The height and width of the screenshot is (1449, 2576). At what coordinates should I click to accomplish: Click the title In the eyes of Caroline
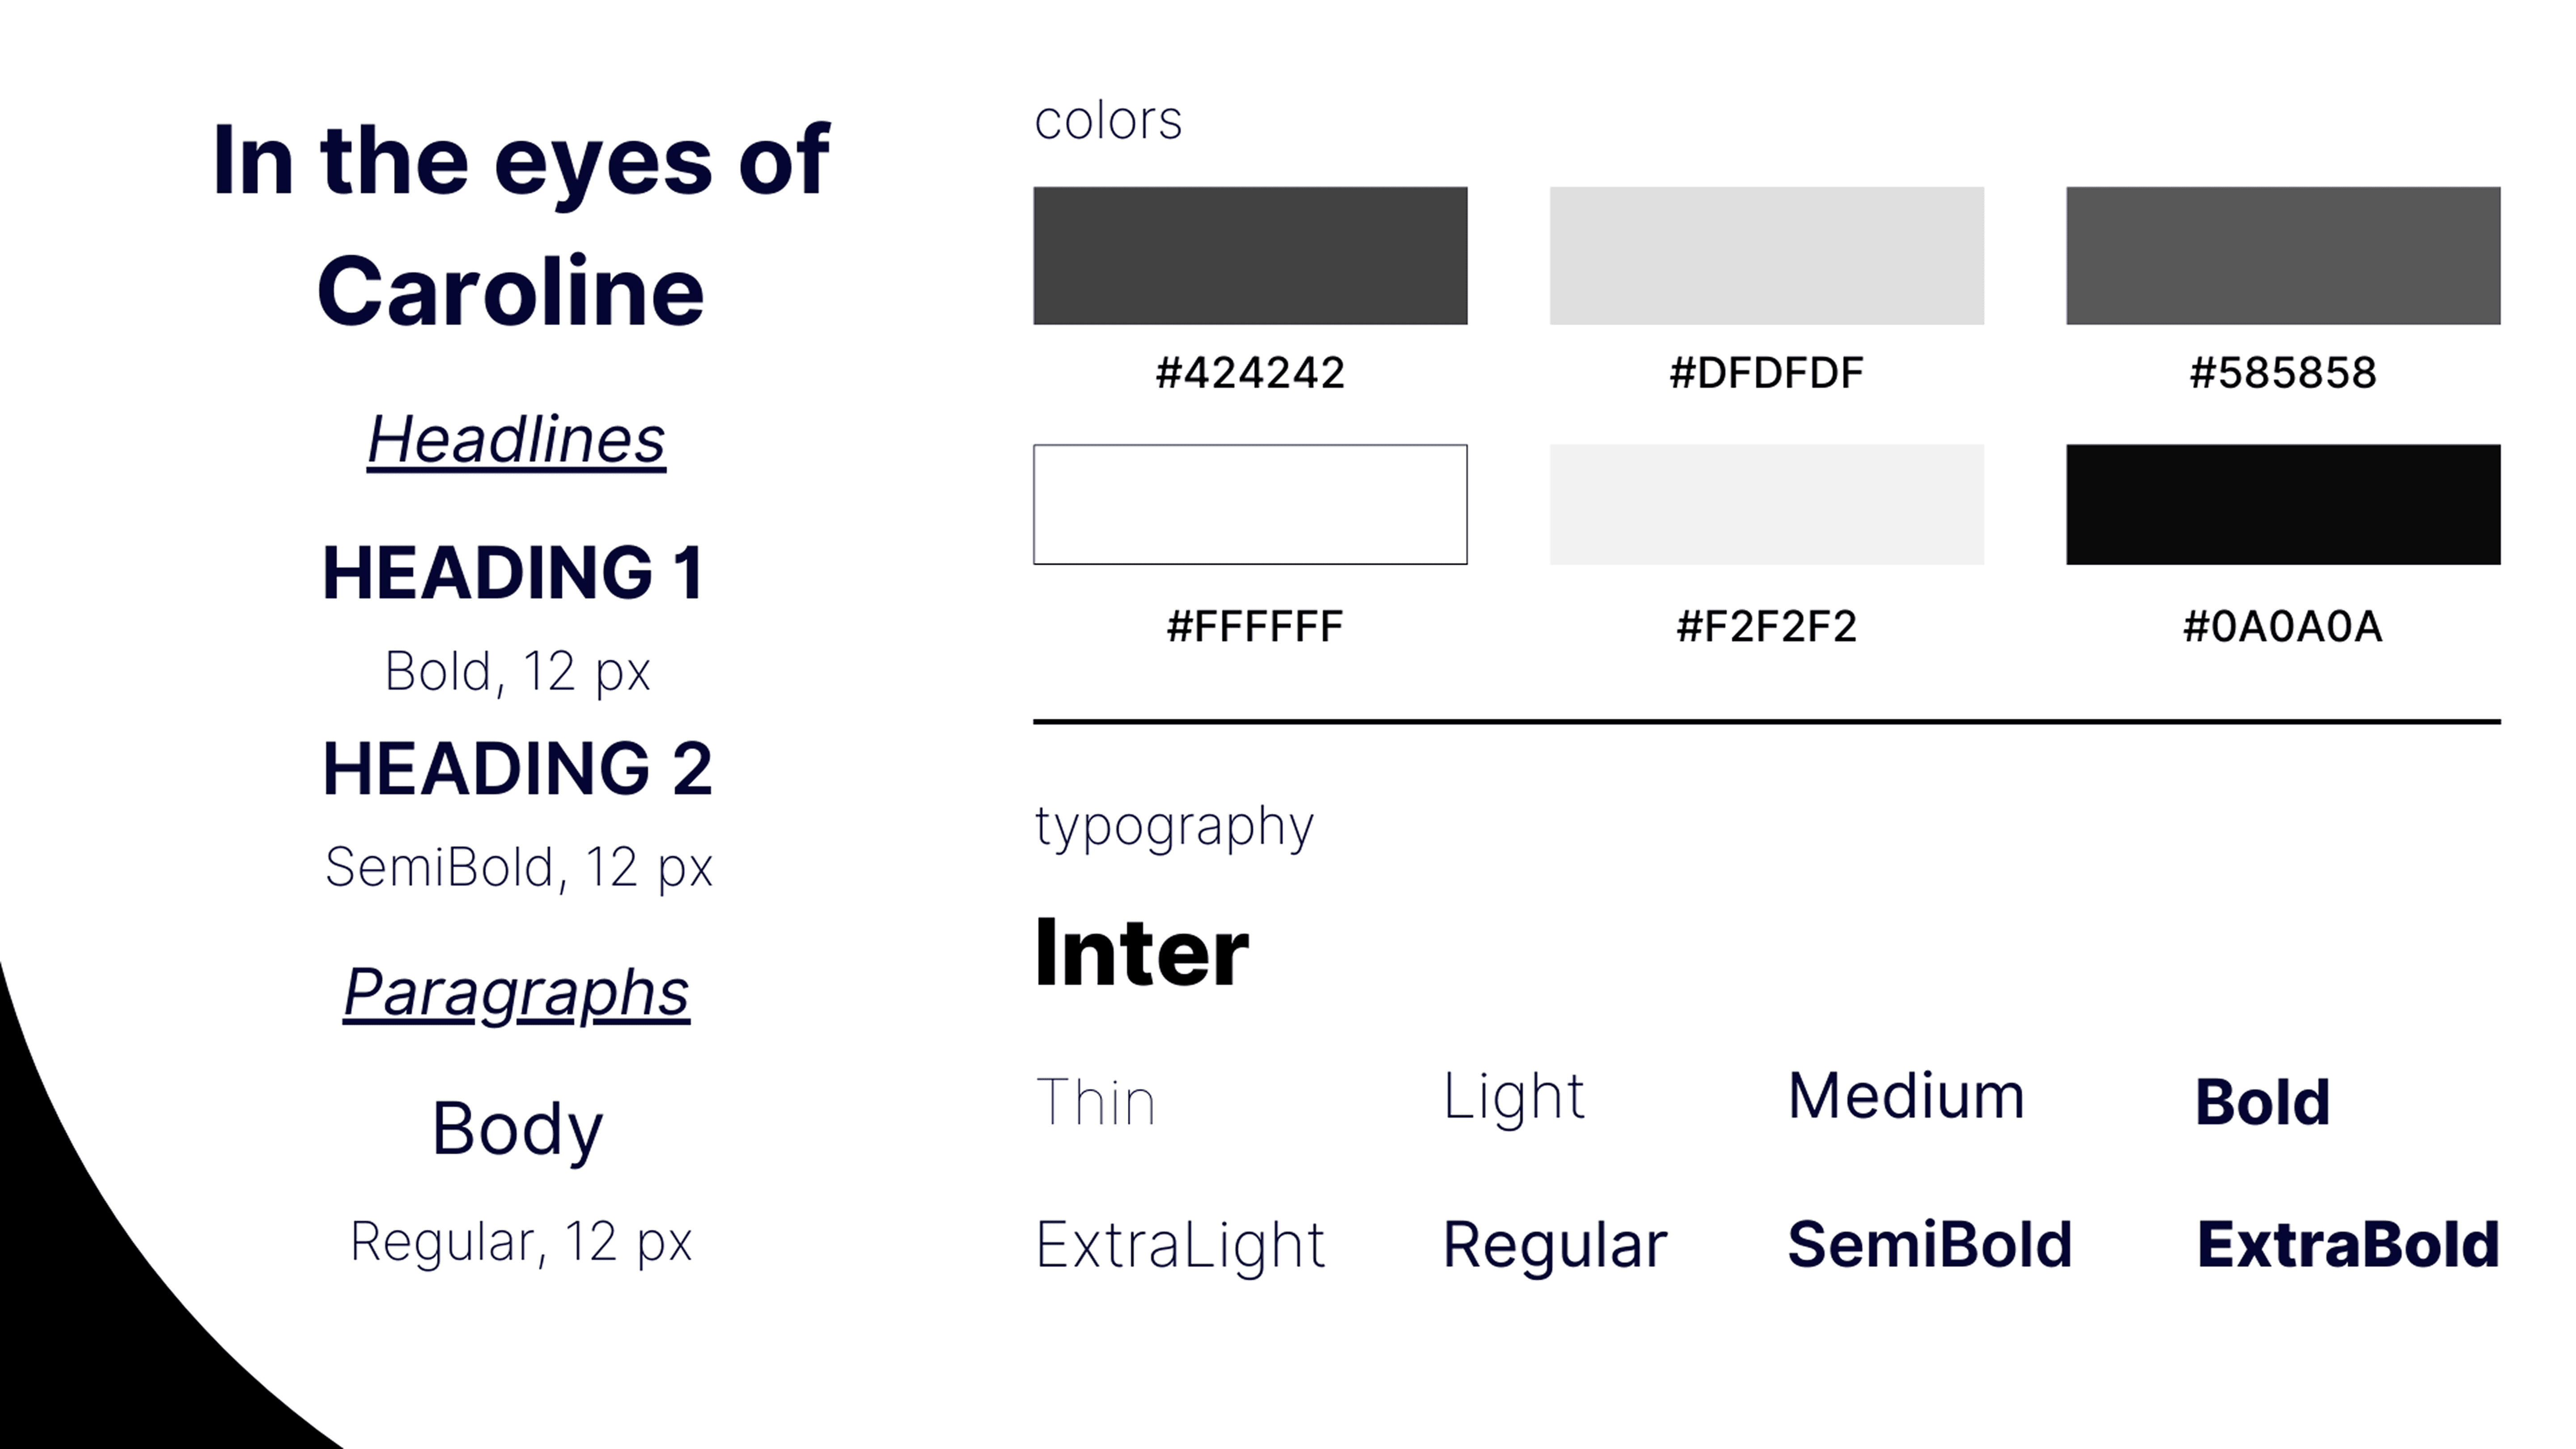[520, 224]
